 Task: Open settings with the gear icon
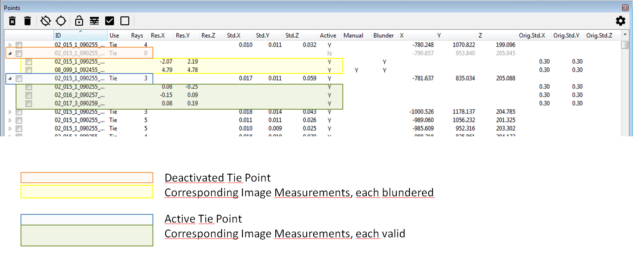(620, 21)
